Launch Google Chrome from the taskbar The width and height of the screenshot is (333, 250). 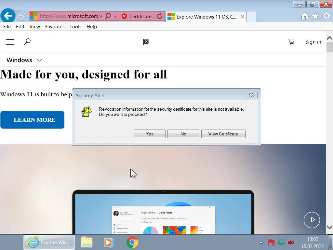point(132,242)
